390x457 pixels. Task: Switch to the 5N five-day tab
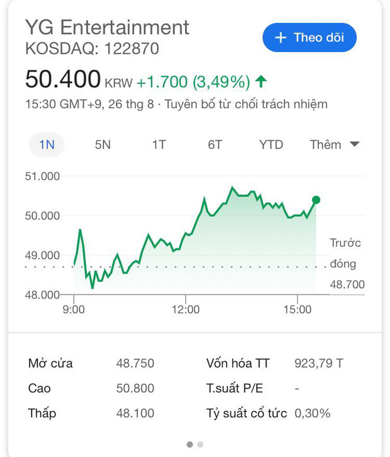[x=103, y=145]
